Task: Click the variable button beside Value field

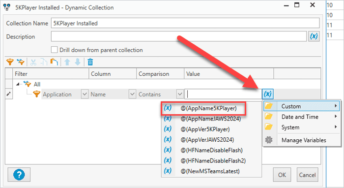Action: 268,94
